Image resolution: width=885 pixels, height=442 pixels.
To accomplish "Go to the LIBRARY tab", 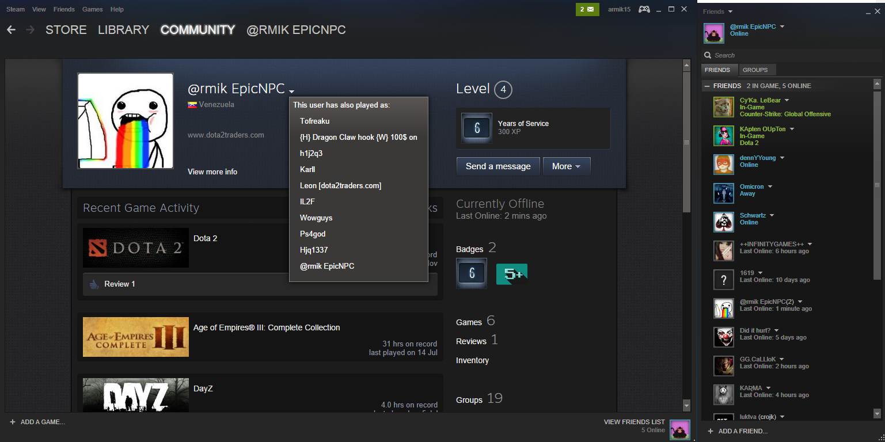I will click(x=123, y=30).
